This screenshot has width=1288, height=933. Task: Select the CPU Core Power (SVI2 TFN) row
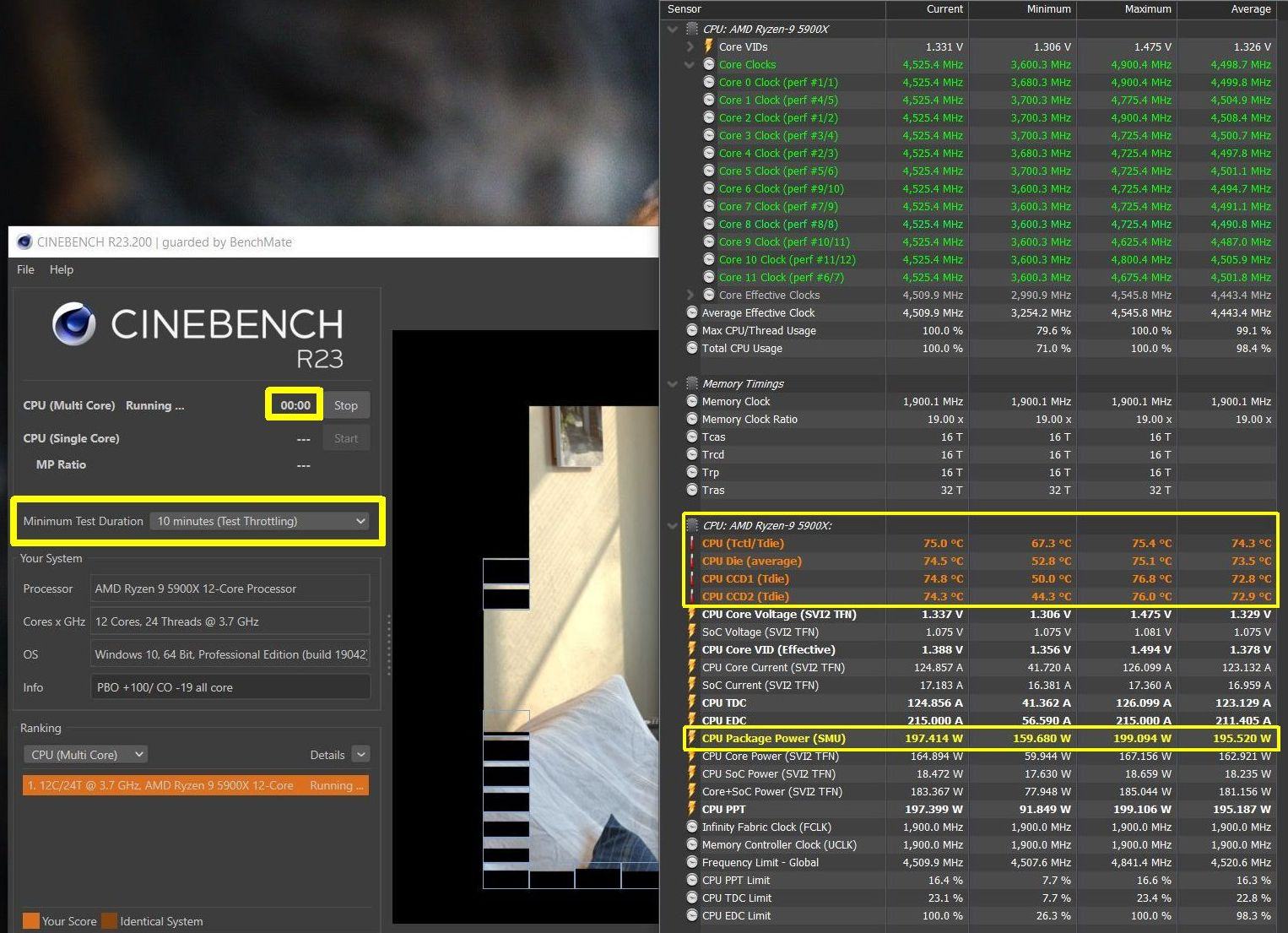pyautogui.click(x=980, y=756)
